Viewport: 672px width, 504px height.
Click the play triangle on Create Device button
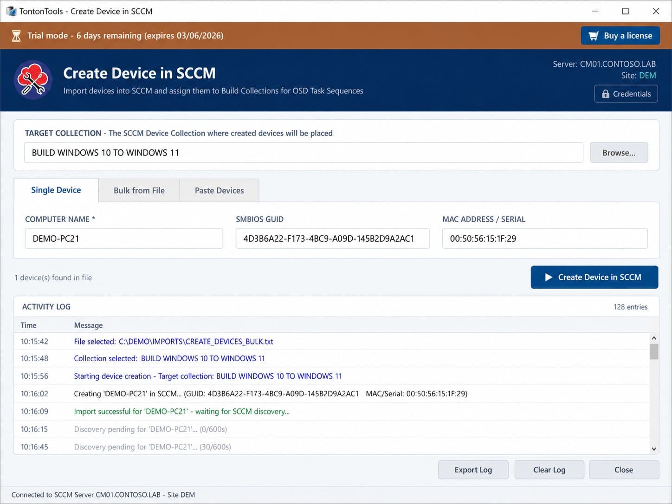tap(549, 277)
